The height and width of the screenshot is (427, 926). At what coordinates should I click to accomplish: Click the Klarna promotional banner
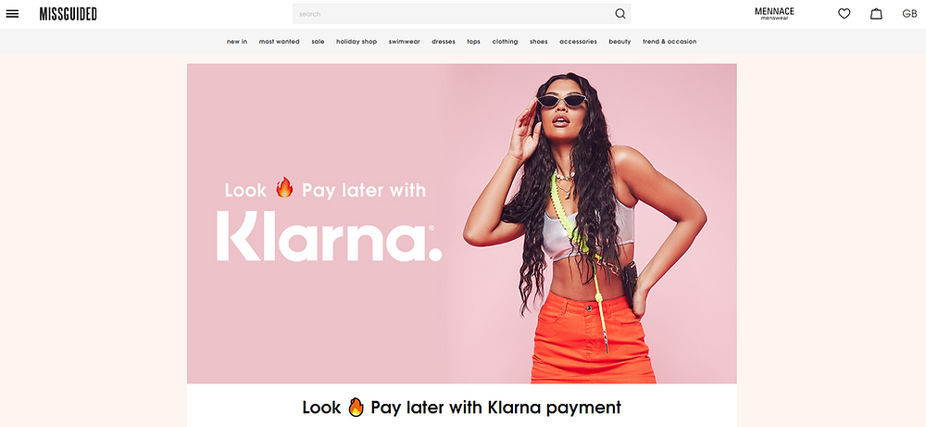(x=462, y=224)
